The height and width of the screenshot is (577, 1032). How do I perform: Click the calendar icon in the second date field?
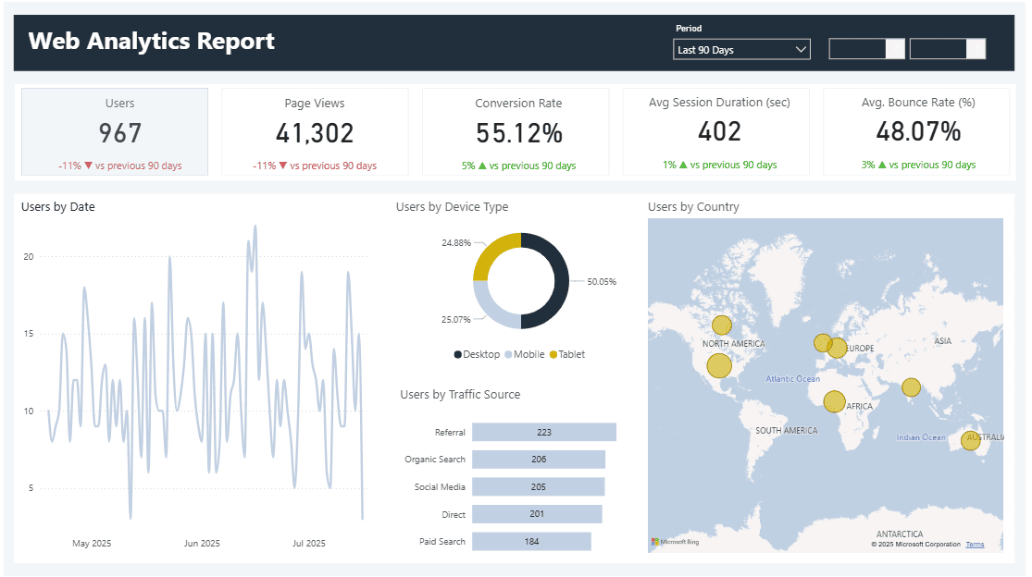(x=976, y=49)
